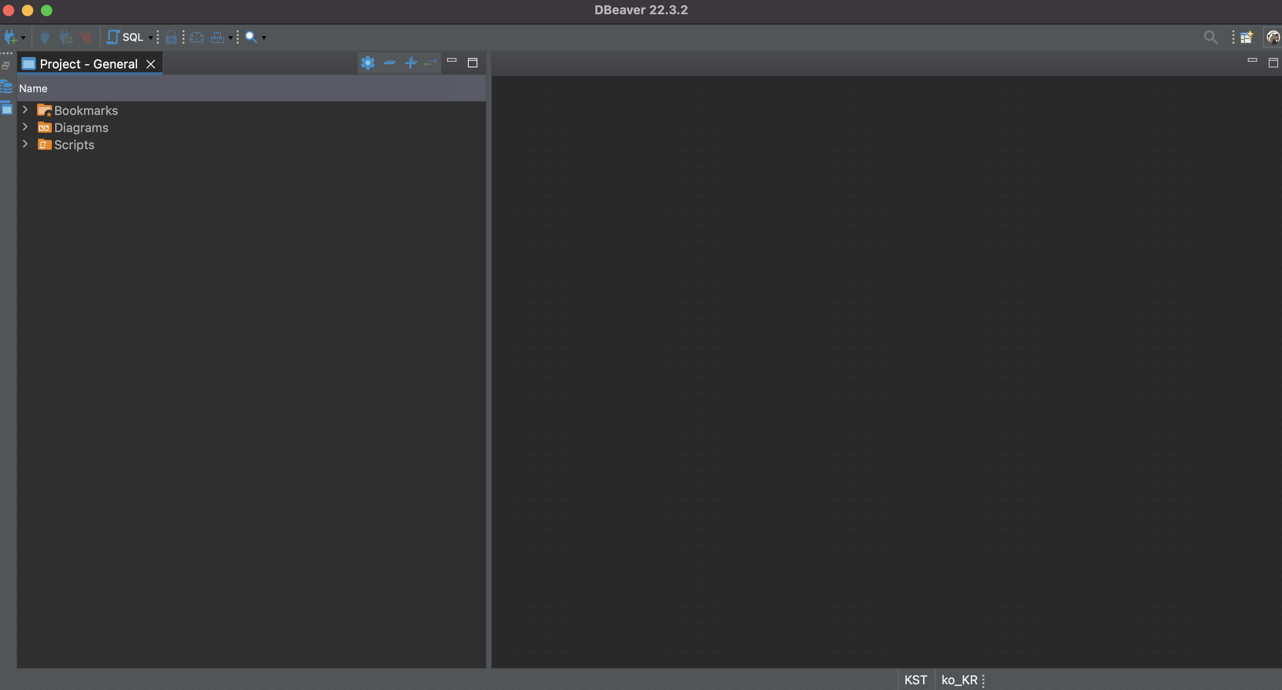Viewport: 1282px width, 690px height.
Task: Click the blue magnifier Search icon
Action: (x=251, y=37)
